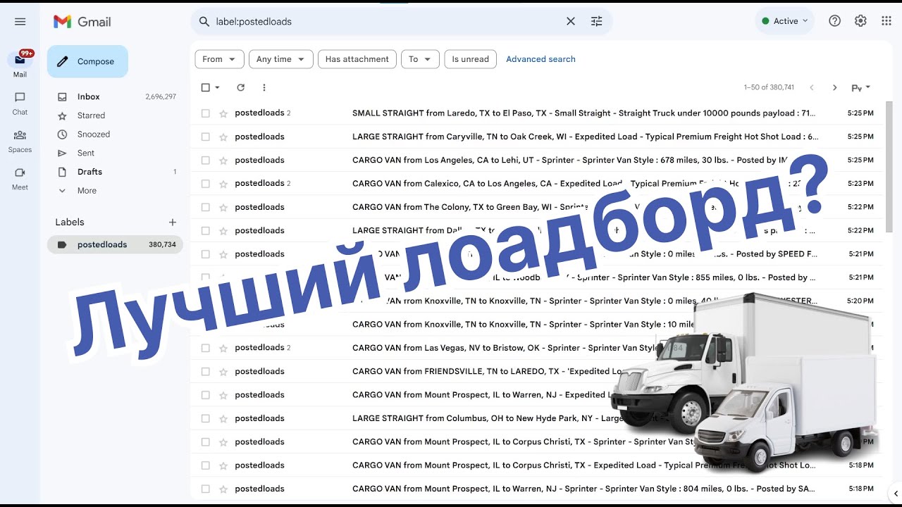Clear the search with X icon
The image size is (902, 507).
coord(571,22)
